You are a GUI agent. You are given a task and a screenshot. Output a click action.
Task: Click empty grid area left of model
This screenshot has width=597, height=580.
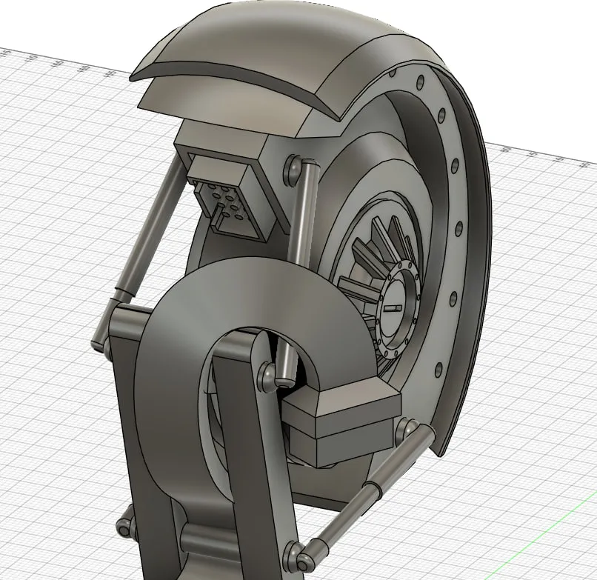tap(52, 222)
